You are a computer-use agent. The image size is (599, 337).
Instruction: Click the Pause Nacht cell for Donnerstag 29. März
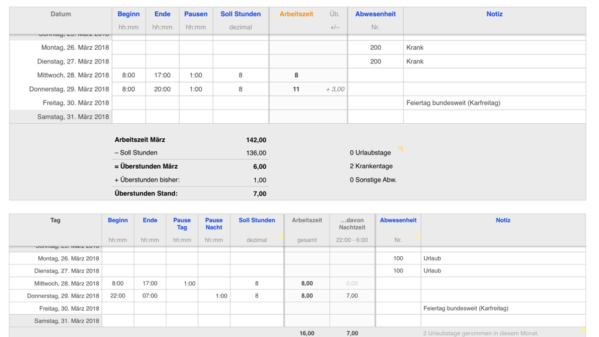coord(214,296)
